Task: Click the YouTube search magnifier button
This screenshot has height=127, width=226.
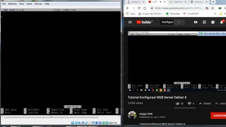Action: [x=179, y=22]
